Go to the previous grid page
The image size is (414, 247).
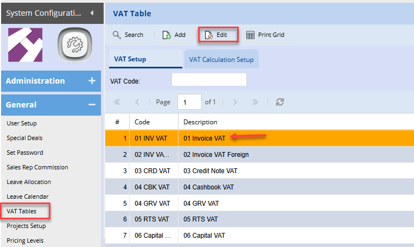coord(137,102)
